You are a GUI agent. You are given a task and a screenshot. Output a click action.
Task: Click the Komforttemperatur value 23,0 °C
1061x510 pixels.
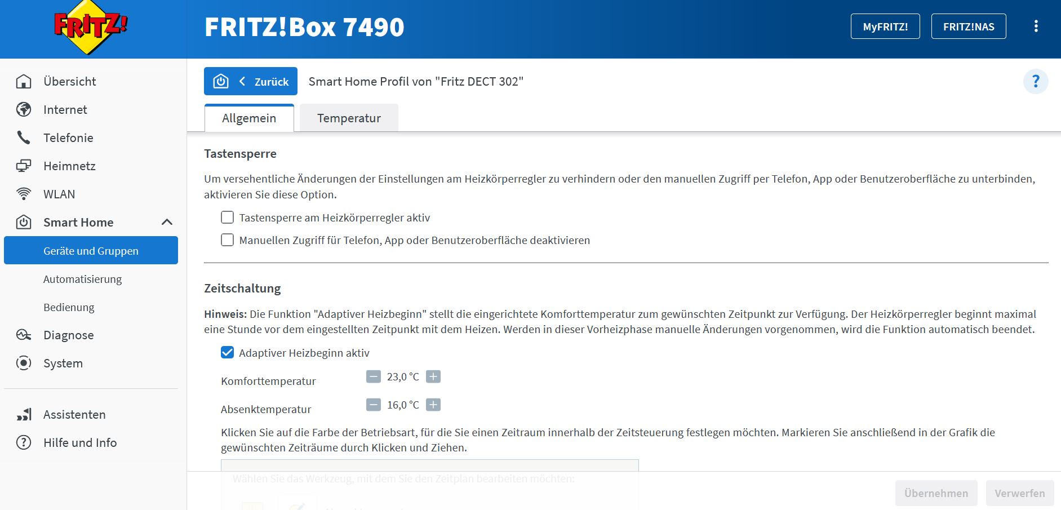(403, 376)
